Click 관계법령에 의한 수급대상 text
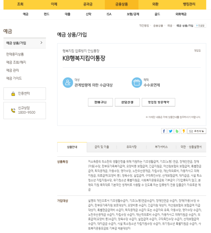The height and width of the screenshot is (233, 211). (x=94, y=85)
